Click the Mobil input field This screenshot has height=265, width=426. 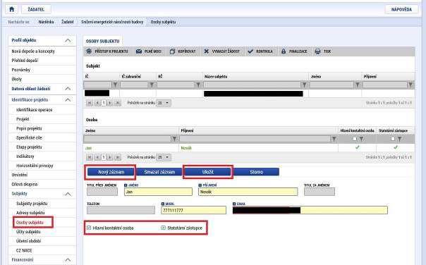point(193,210)
